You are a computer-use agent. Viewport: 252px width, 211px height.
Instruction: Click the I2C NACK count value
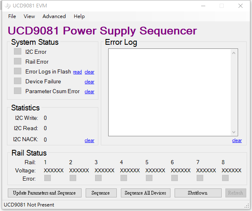tap(45, 140)
